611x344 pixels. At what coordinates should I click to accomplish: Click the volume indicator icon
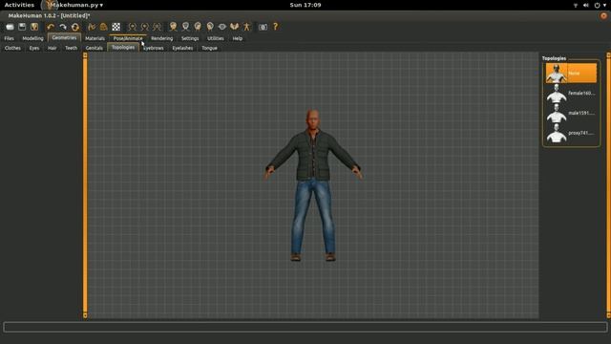coord(585,5)
